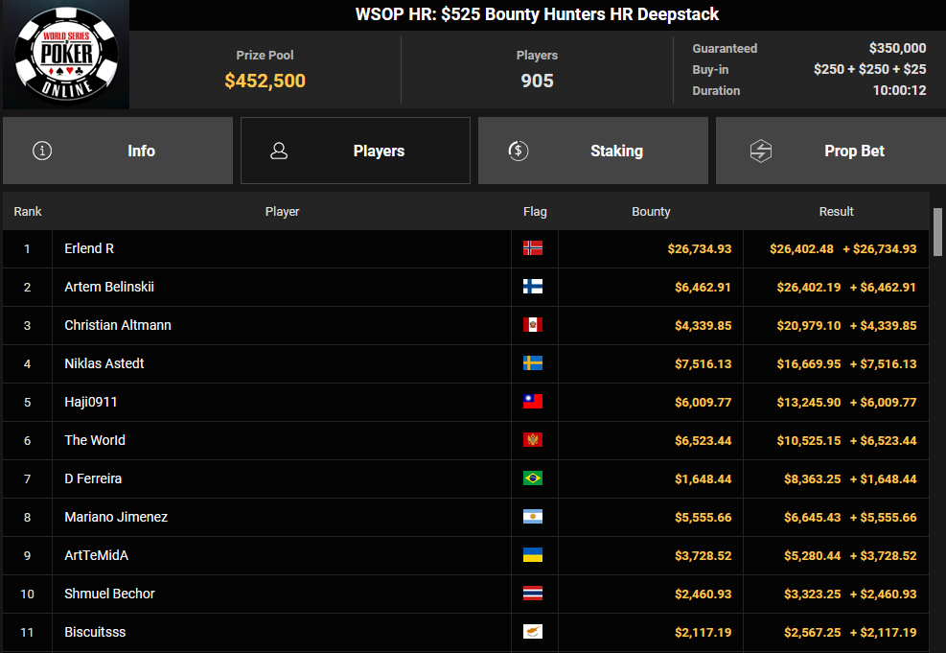Click the $8,363.25 result for D Ferreira

812,479
